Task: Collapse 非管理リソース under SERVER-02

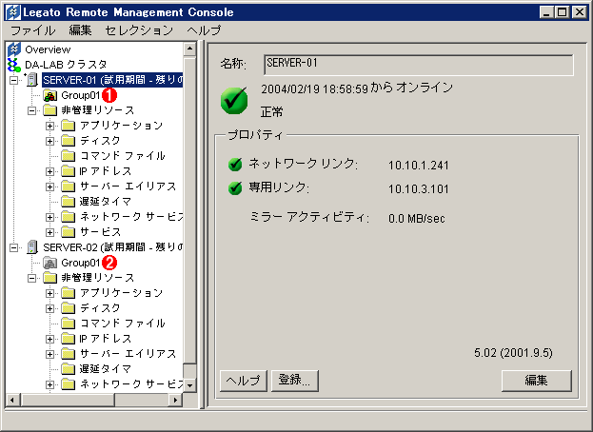Action: (32, 278)
